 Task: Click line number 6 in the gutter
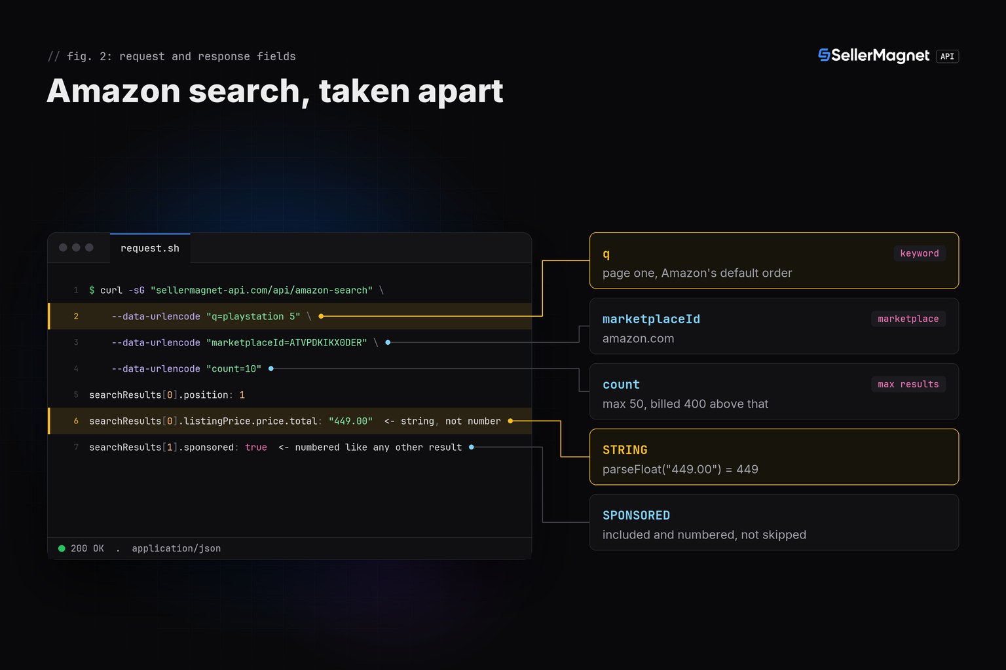[x=76, y=421]
